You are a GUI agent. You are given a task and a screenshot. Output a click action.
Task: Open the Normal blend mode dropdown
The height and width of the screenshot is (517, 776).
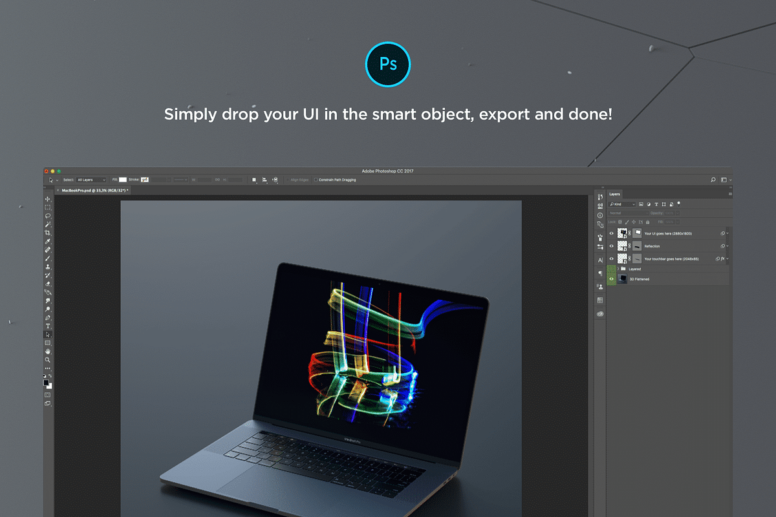click(629, 213)
